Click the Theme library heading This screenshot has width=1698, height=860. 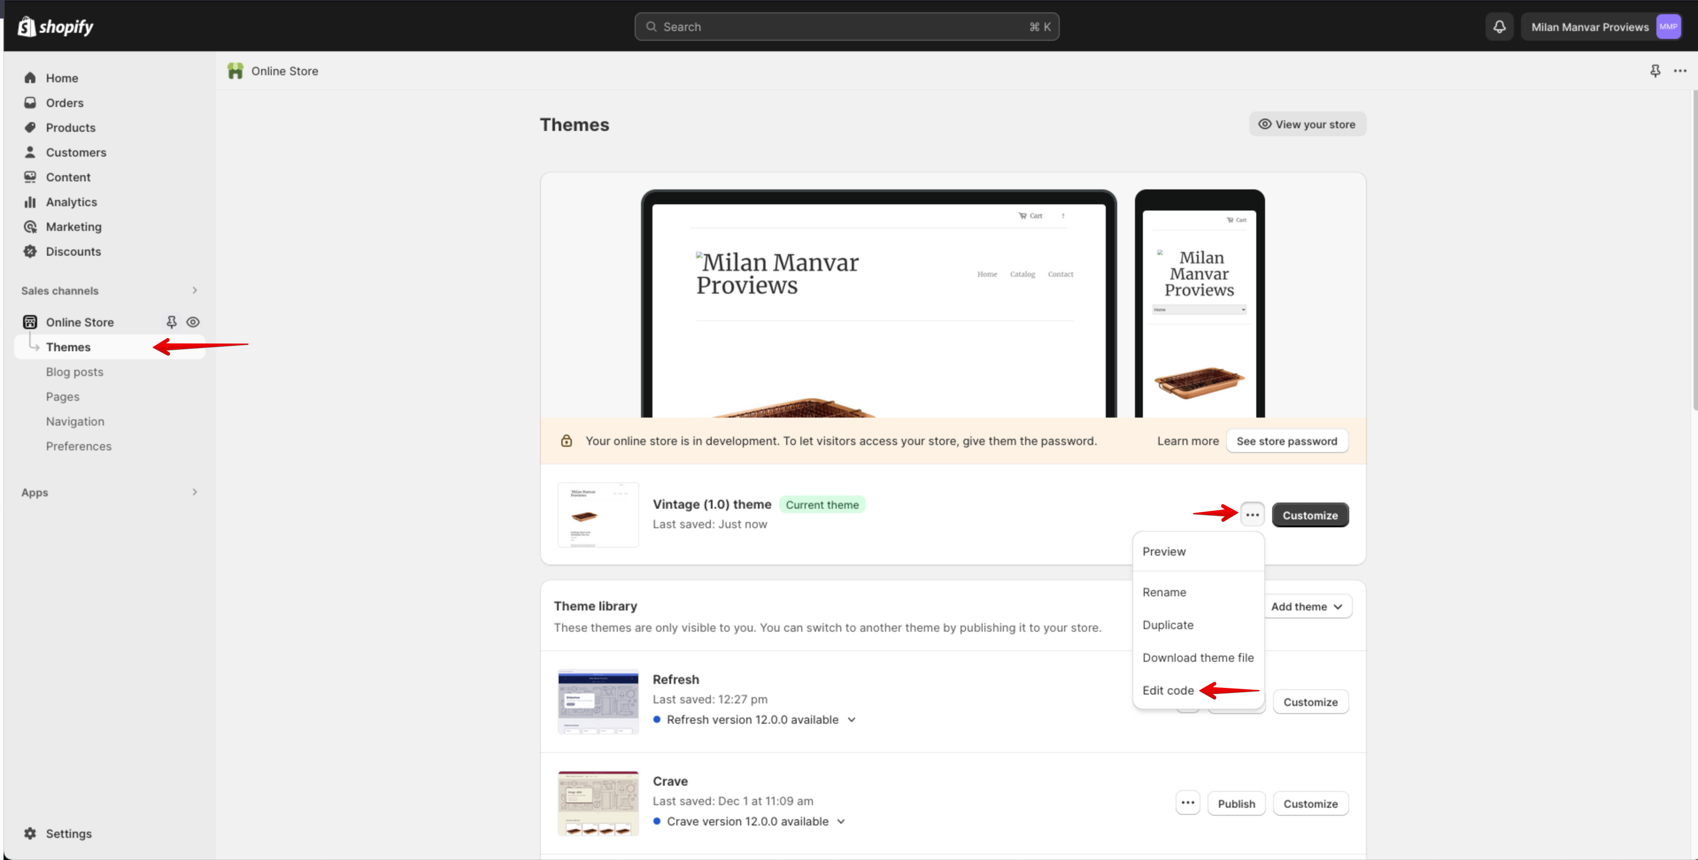click(594, 606)
